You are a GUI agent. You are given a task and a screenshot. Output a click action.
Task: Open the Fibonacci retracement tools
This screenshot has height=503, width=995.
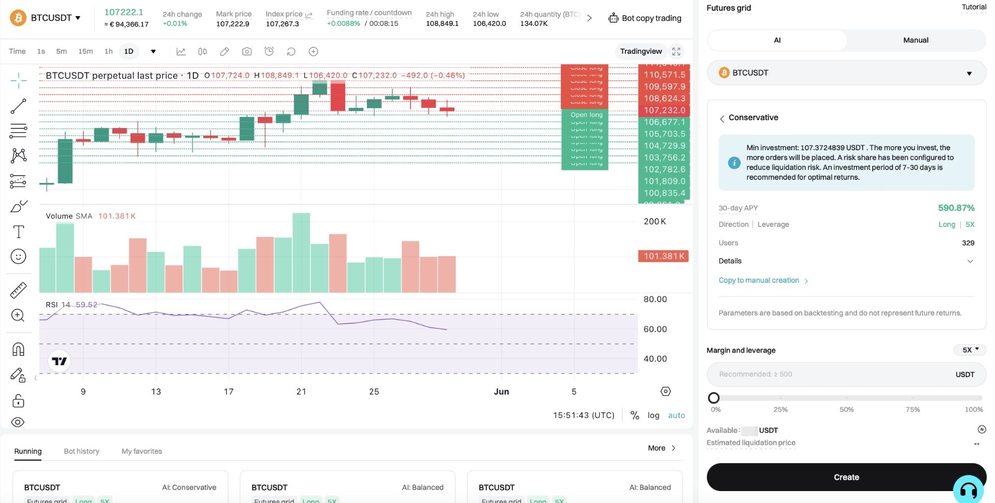[18, 131]
